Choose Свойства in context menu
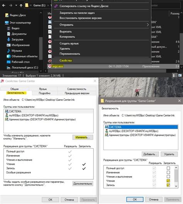Viewport: 183px width, 204px height. coord(66,61)
